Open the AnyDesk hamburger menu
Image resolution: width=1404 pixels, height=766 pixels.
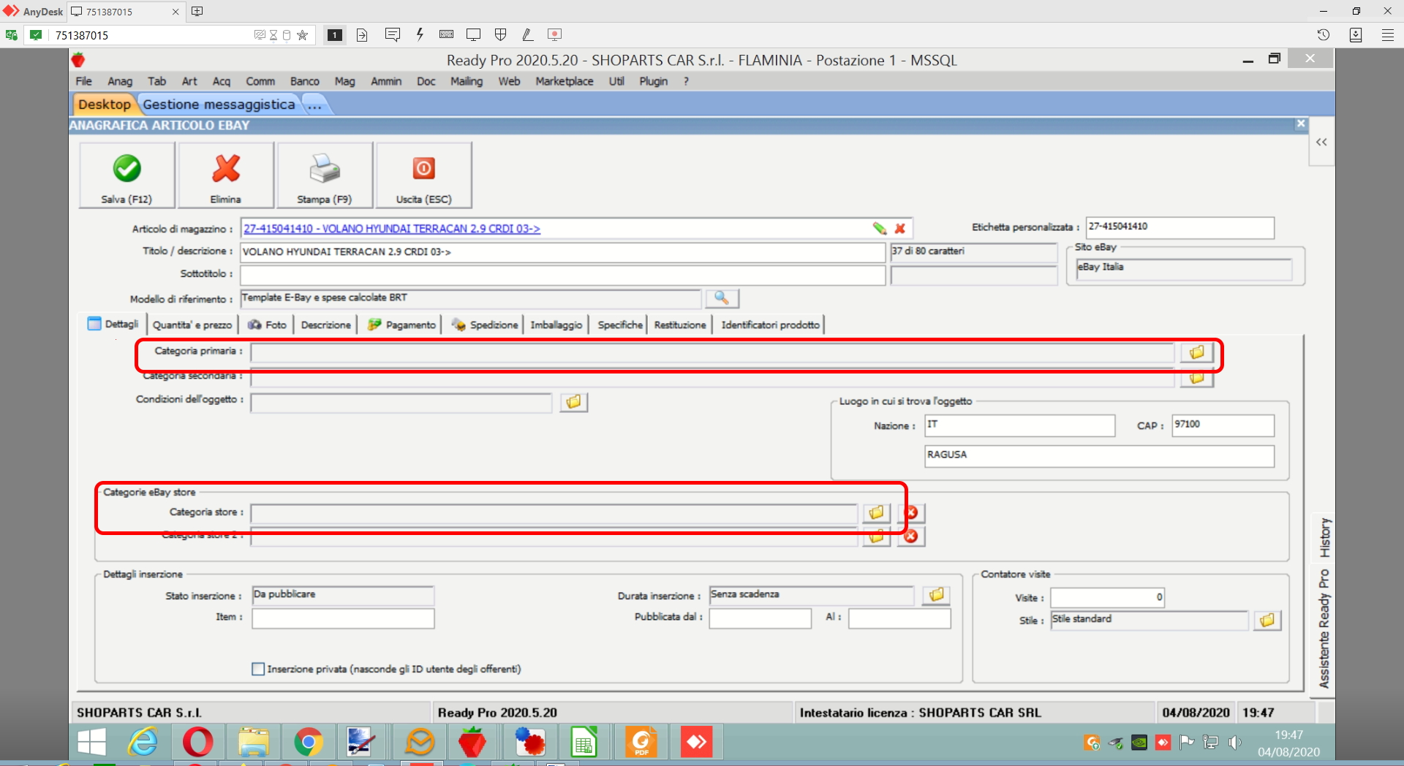click(x=1388, y=34)
